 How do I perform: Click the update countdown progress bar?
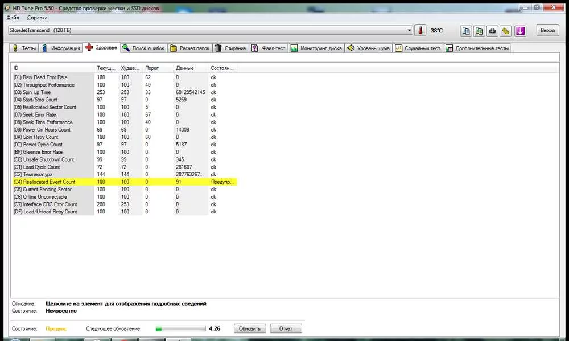[x=180, y=328]
